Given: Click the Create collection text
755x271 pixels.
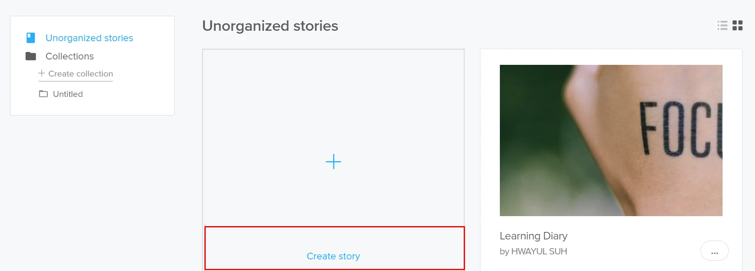Looking at the screenshot, I should [81, 74].
